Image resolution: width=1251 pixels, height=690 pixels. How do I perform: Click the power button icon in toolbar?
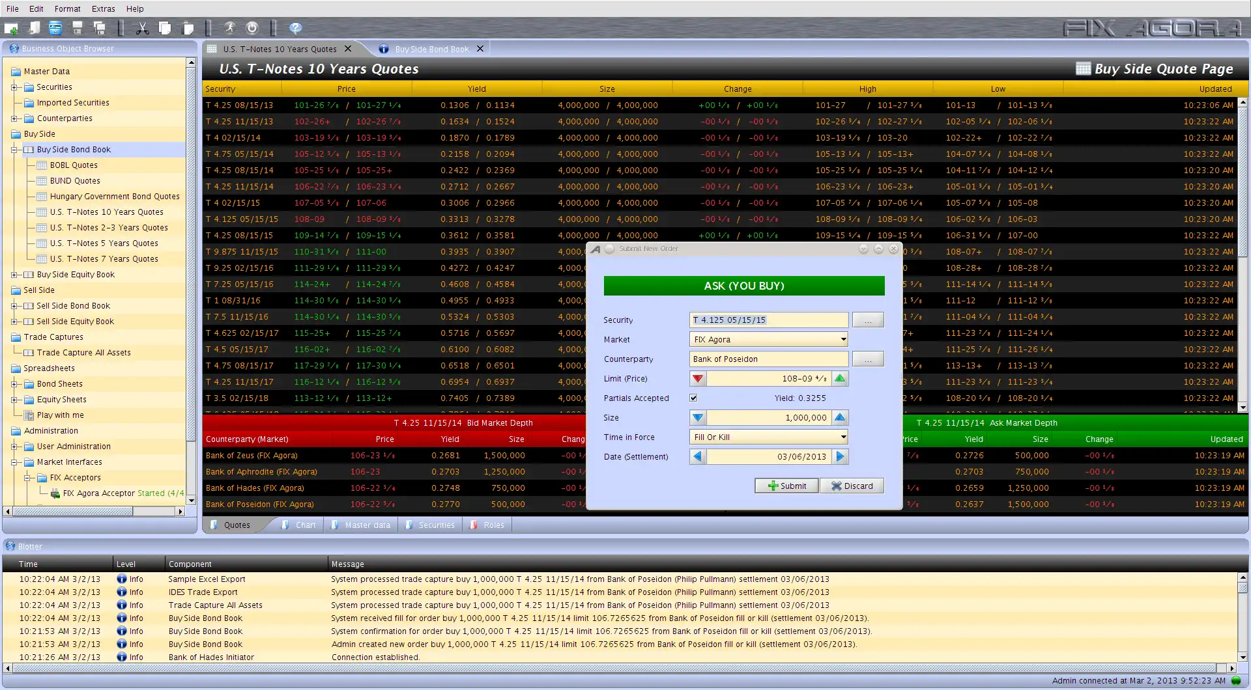point(252,28)
